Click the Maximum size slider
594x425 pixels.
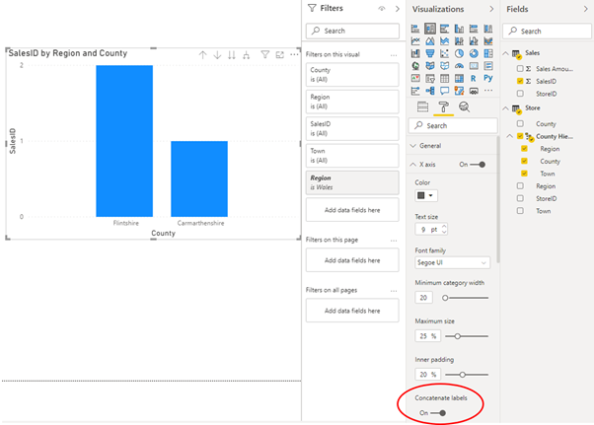tap(467, 336)
